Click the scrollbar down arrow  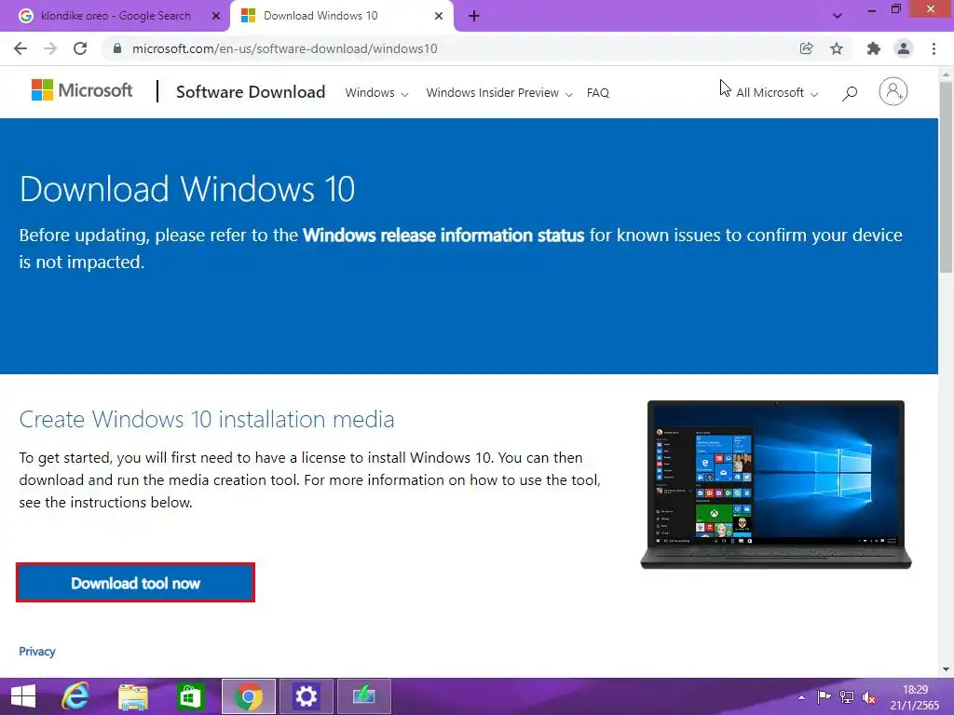(x=946, y=669)
